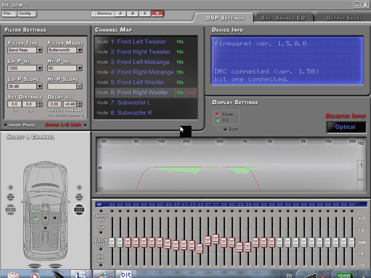Select the left subwoofer icon behind the car
Viewport: 371px width, 278px height.
pos(35,267)
